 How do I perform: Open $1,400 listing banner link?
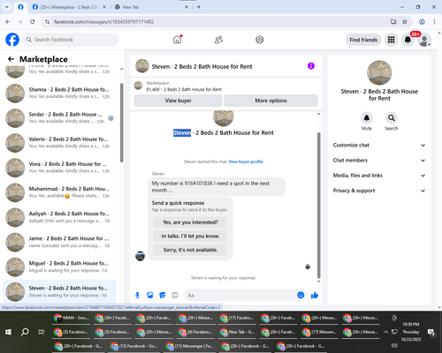click(x=226, y=86)
